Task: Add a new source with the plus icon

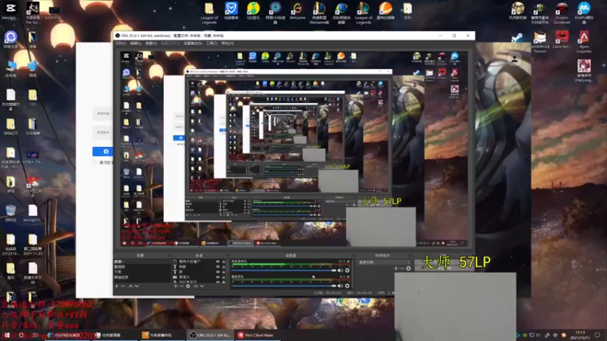Action: [x=176, y=286]
